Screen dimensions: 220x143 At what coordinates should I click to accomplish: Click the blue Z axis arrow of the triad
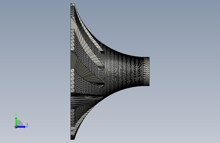click(x=21, y=127)
